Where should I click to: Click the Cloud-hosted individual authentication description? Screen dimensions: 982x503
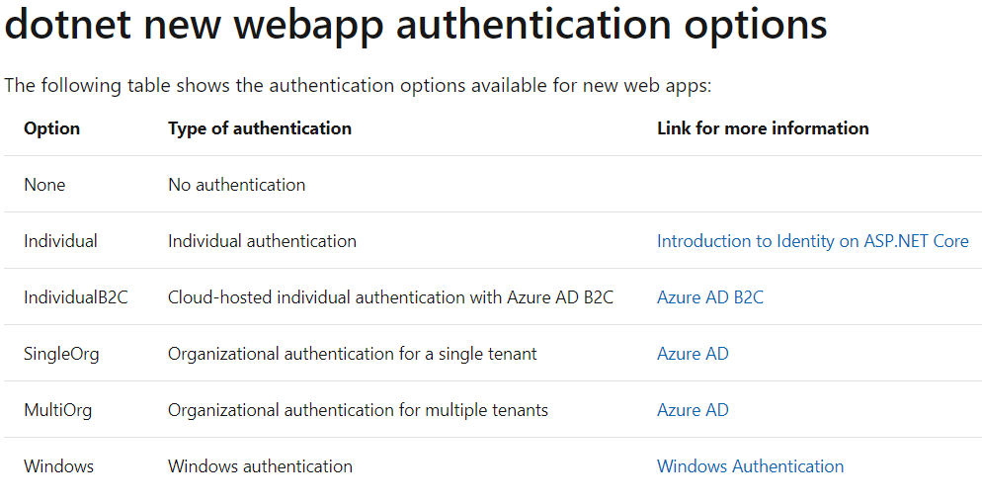(390, 297)
